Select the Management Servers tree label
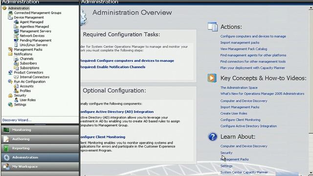313x176 pixels. pyautogui.click(x=36, y=31)
